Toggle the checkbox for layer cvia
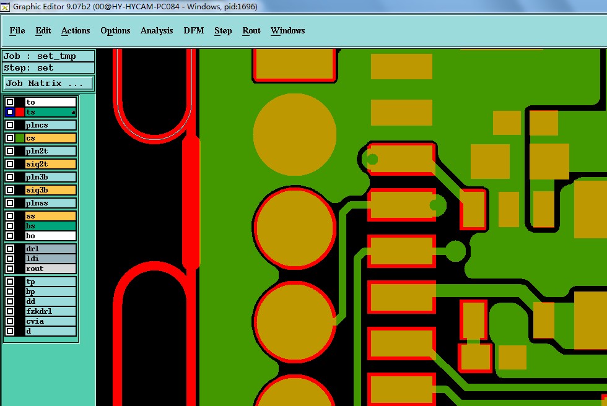This screenshot has width=607, height=406. pos(10,321)
